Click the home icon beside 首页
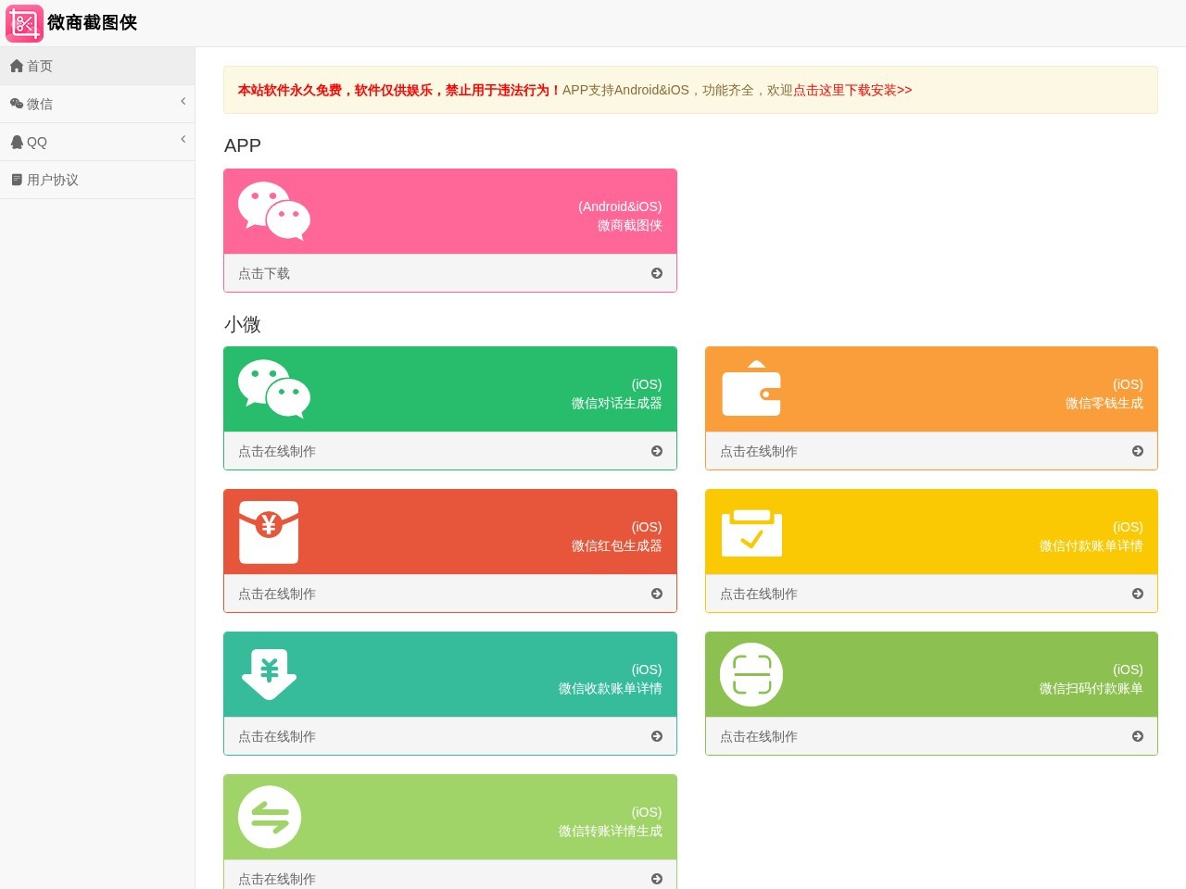Screen dimensions: 1186x889 pos(17,66)
